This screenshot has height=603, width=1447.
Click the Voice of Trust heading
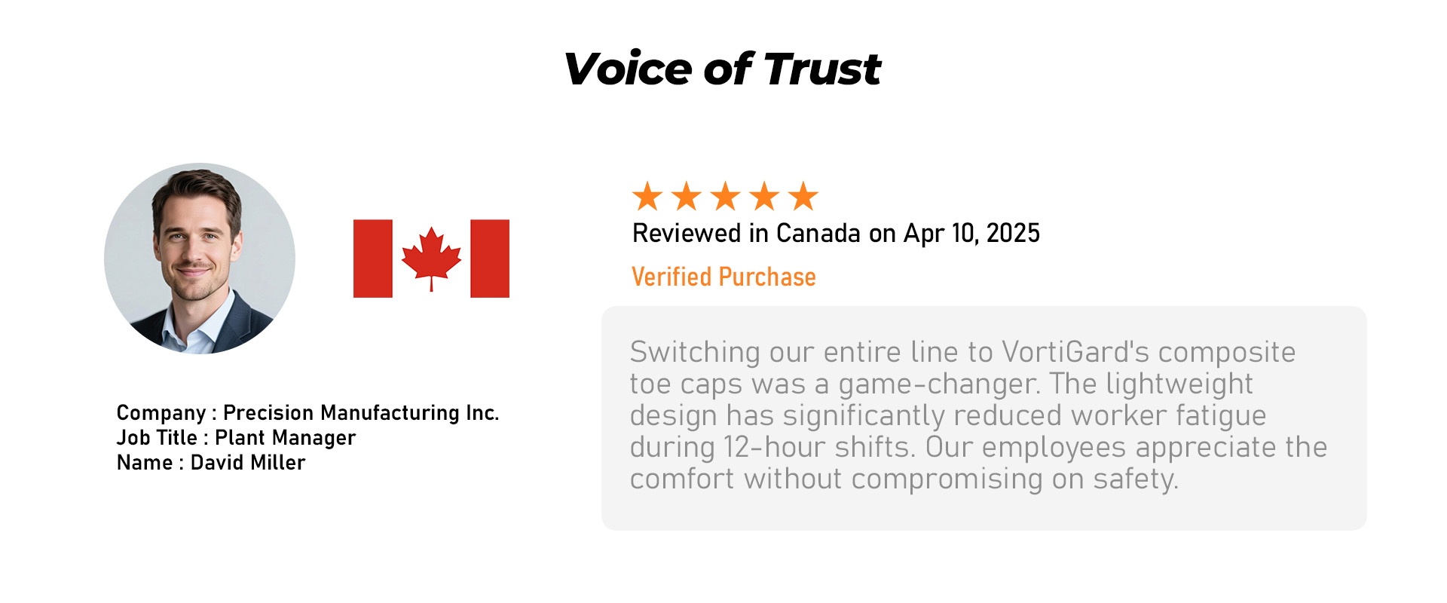[722, 69]
